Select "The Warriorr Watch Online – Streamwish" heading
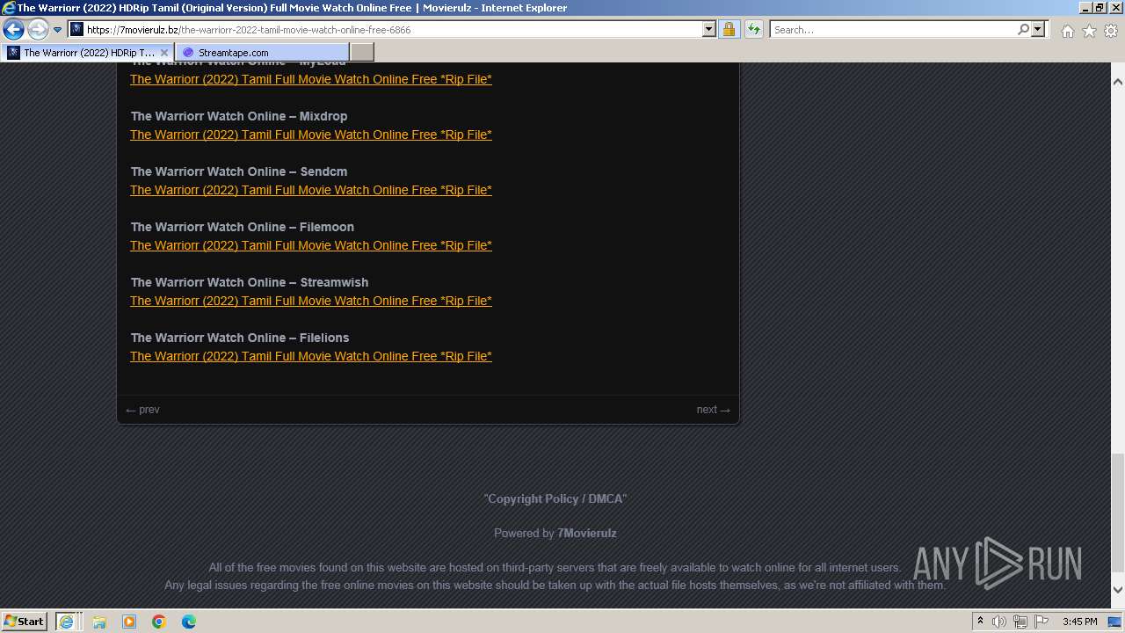Viewport: 1125px width, 633px height. [250, 282]
